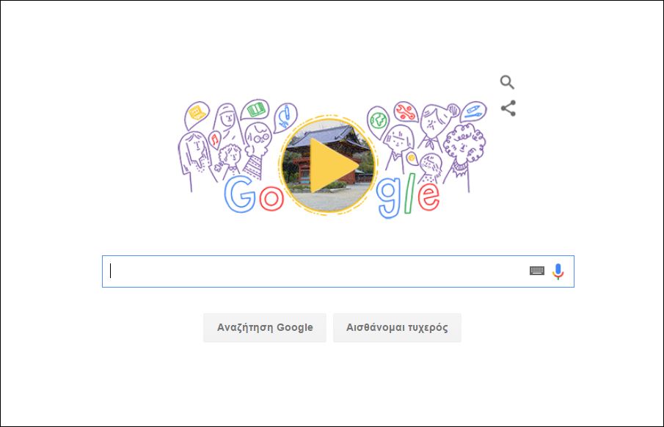Click the red music note bubble
Image resolution: width=664 pixels, height=427 pixels.
(x=215, y=139)
